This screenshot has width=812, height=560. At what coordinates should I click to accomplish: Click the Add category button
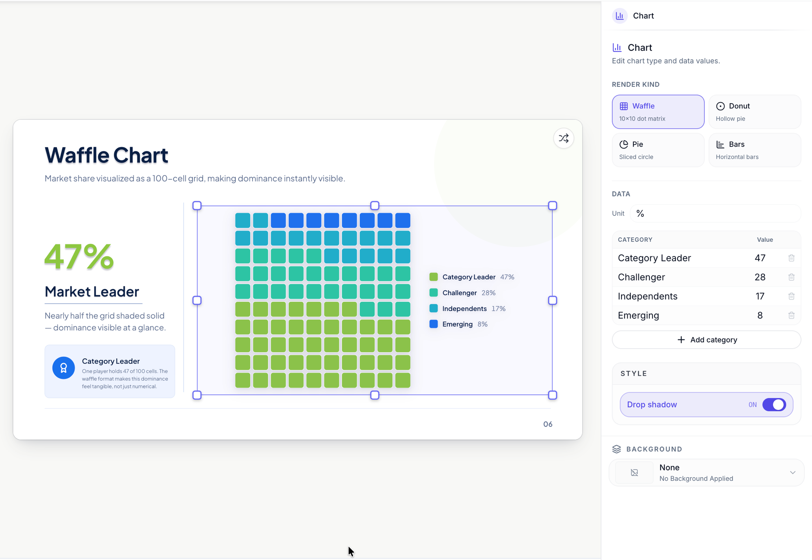click(706, 340)
